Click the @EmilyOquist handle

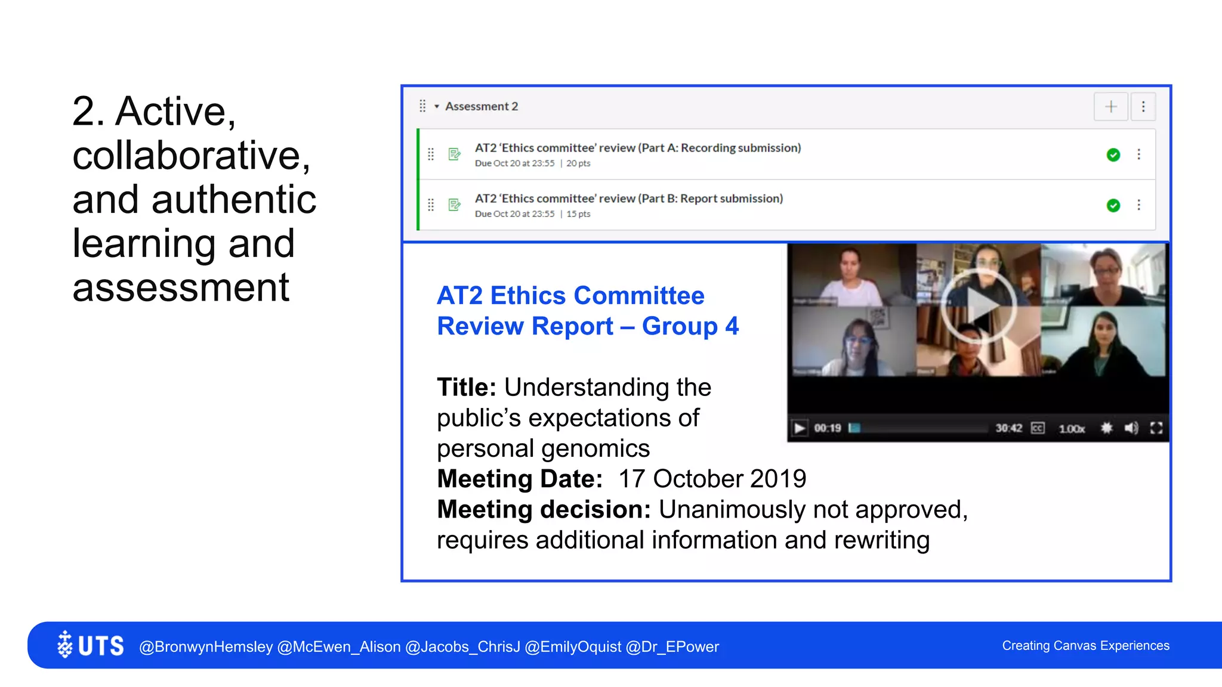[573, 647]
